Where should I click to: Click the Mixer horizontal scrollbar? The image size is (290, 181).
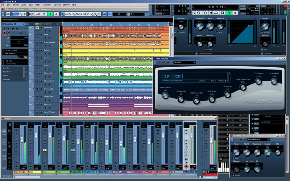(107, 177)
